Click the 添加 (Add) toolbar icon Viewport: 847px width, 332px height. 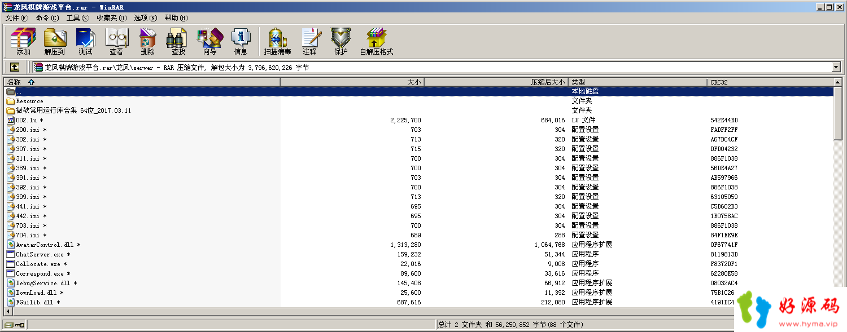pyautogui.click(x=23, y=42)
